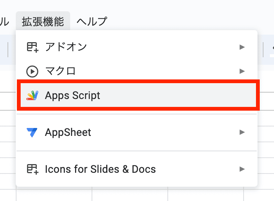The height and width of the screenshot is (201, 274).
Task: Expand the アドオン submenu arrow
Action: click(x=242, y=47)
